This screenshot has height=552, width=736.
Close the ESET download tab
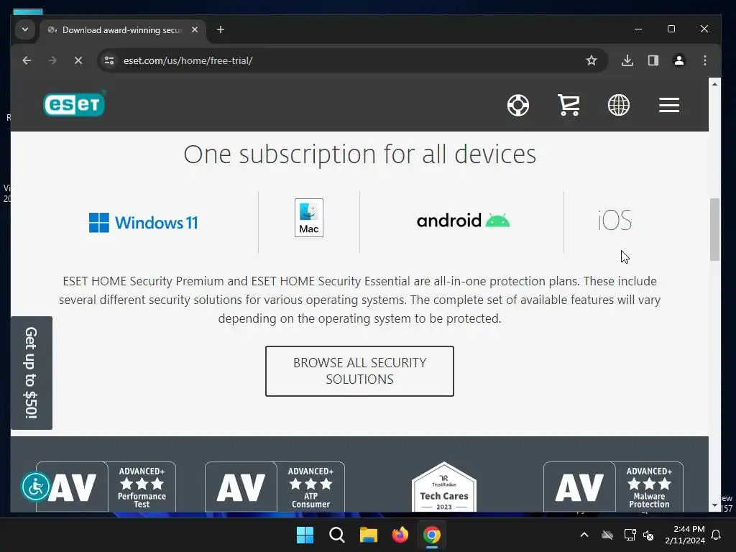(x=195, y=29)
